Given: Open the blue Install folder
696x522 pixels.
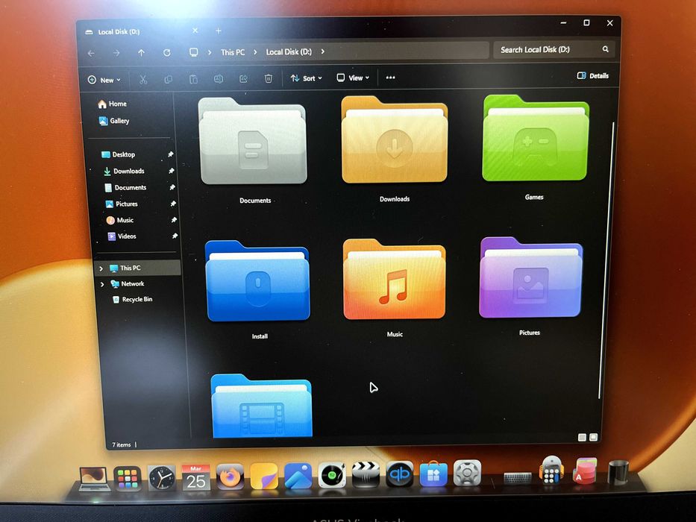Looking at the screenshot, I should pyautogui.click(x=257, y=281).
